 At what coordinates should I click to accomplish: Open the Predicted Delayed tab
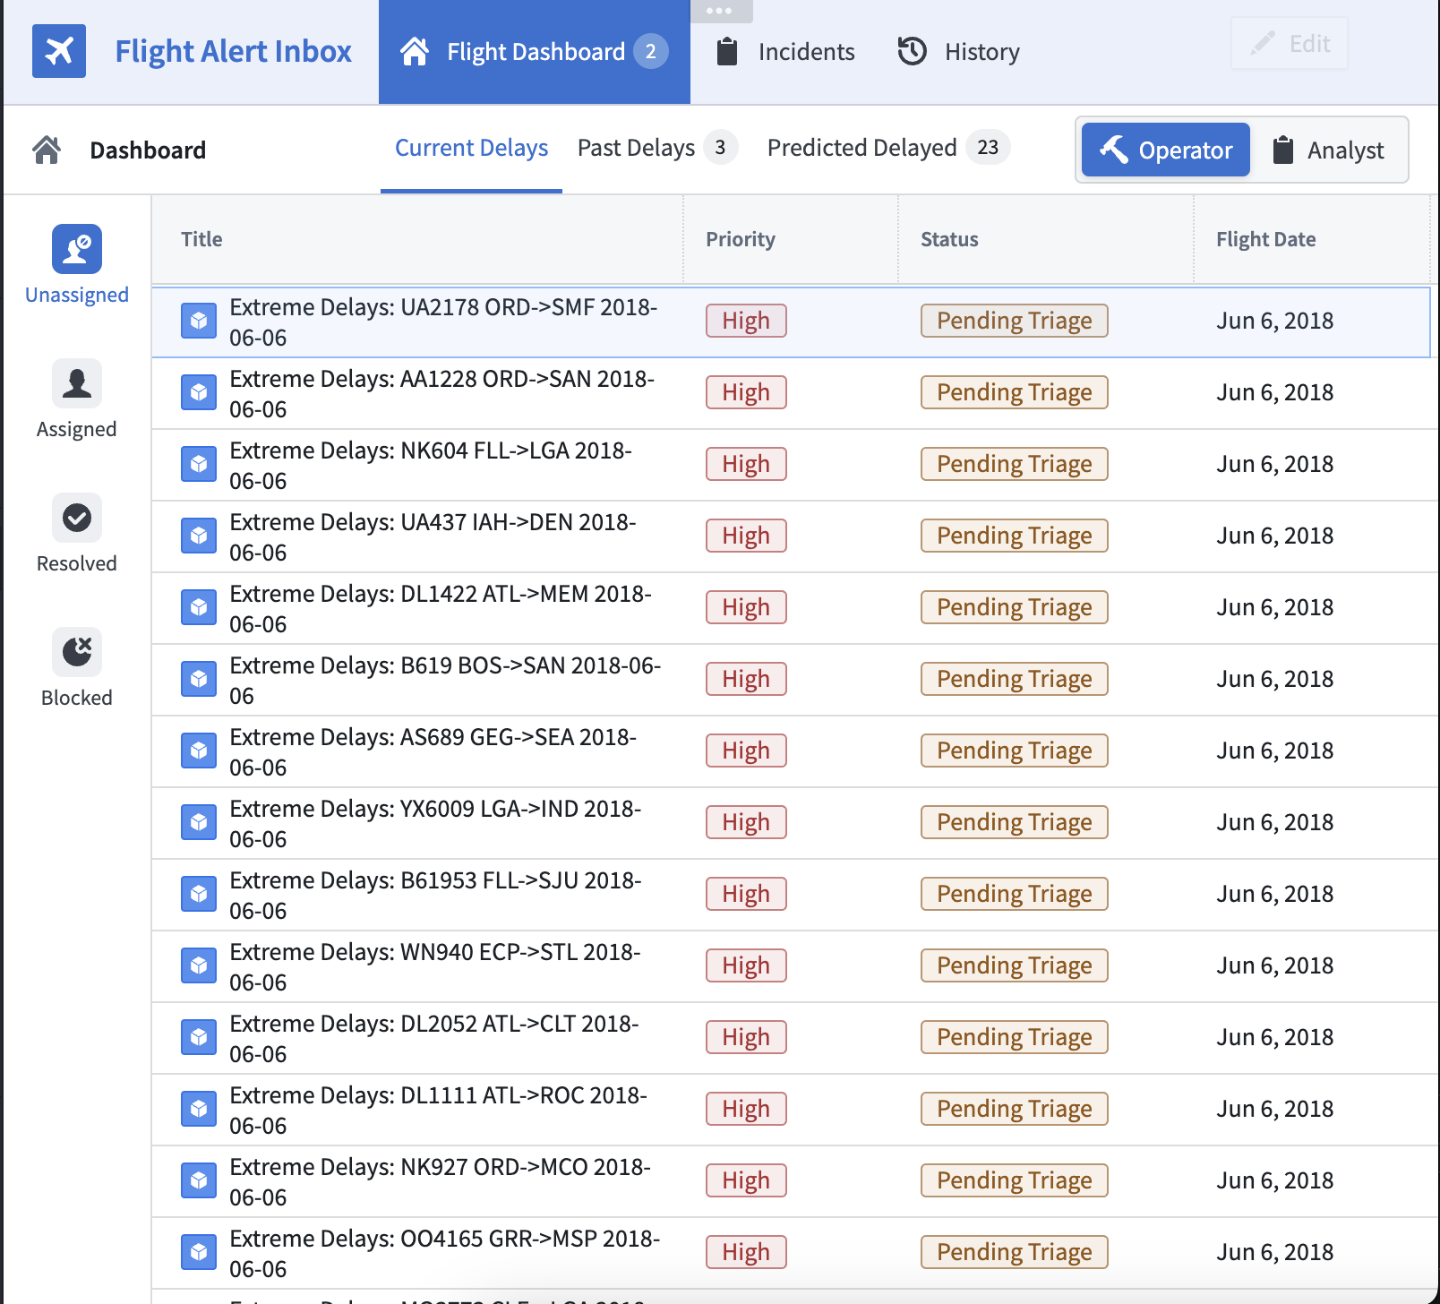tap(888, 148)
